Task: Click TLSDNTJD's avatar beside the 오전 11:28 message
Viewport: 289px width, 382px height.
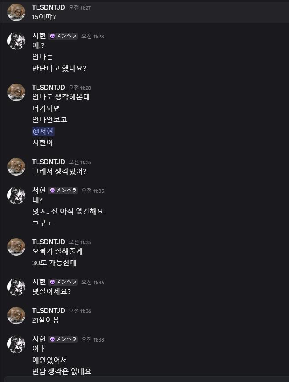Action: click(x=16, y=92)
